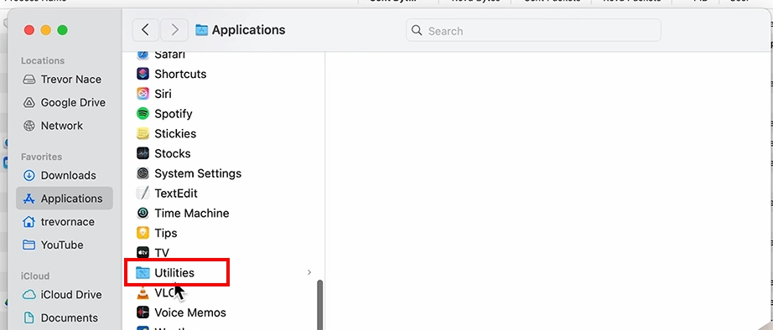Select the Siri app icon
The height and width of the screenshot is (330, 773).
click(143, 94)
